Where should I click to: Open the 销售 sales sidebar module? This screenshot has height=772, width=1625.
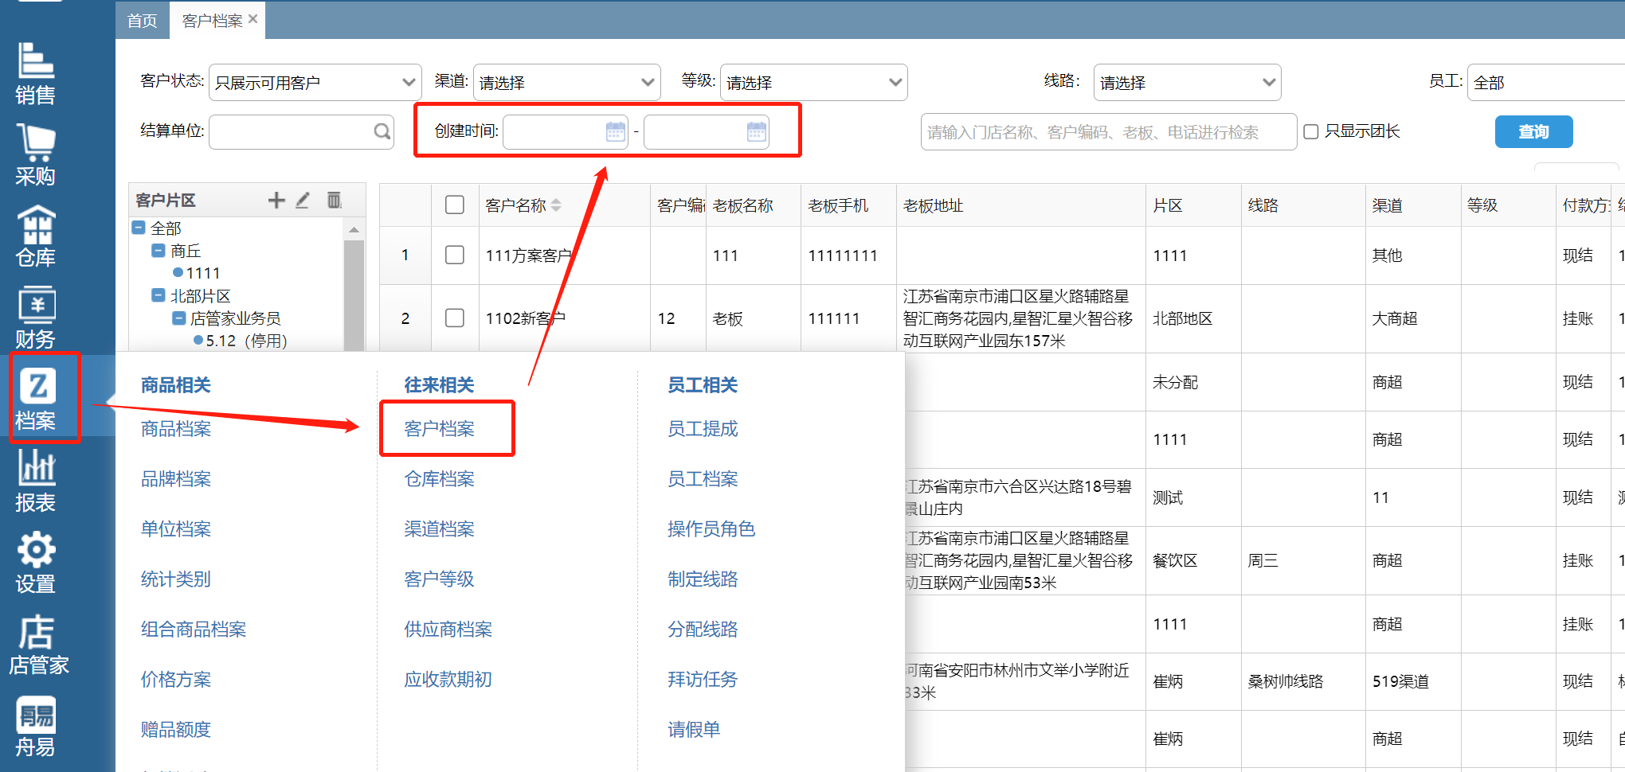(36, 74)
